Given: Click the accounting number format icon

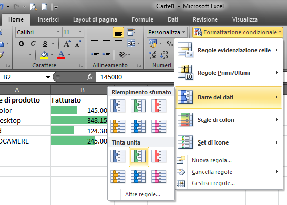Looking at the screenshot, I should (x=153, y=44).
